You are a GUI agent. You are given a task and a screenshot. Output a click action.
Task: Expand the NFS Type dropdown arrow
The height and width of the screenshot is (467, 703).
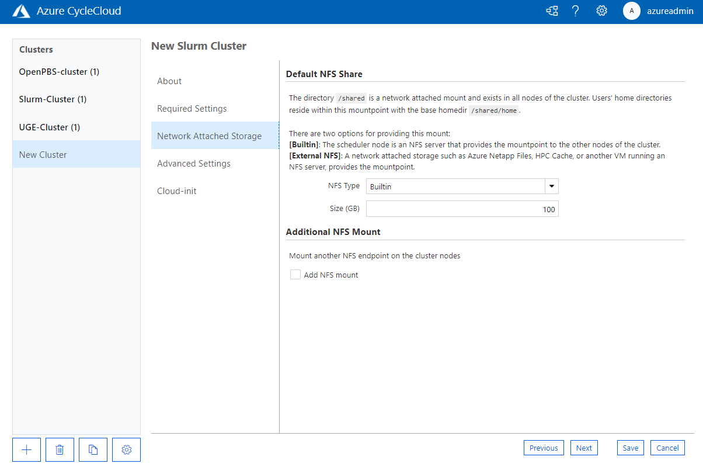(551, 186)
